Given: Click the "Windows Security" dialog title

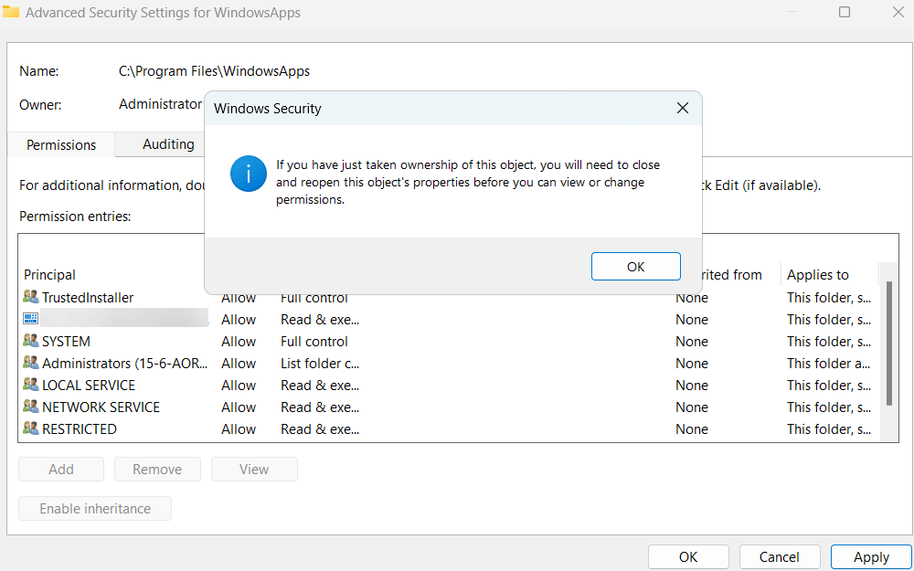Looking at the screenshot, I should [268, 109].
